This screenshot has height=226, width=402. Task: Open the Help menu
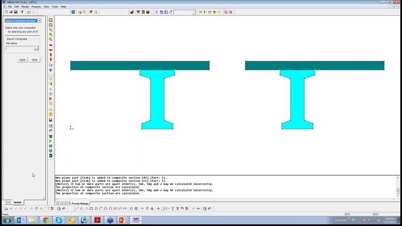pyautogui.click(x=63, y=6)
